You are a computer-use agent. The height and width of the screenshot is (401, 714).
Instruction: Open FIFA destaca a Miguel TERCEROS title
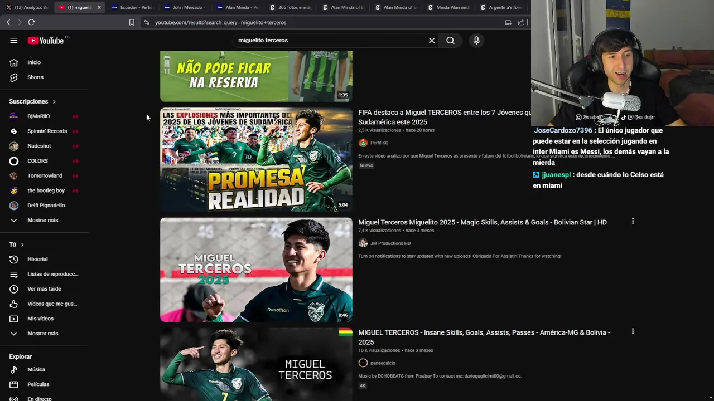click(x=444, y=117)
